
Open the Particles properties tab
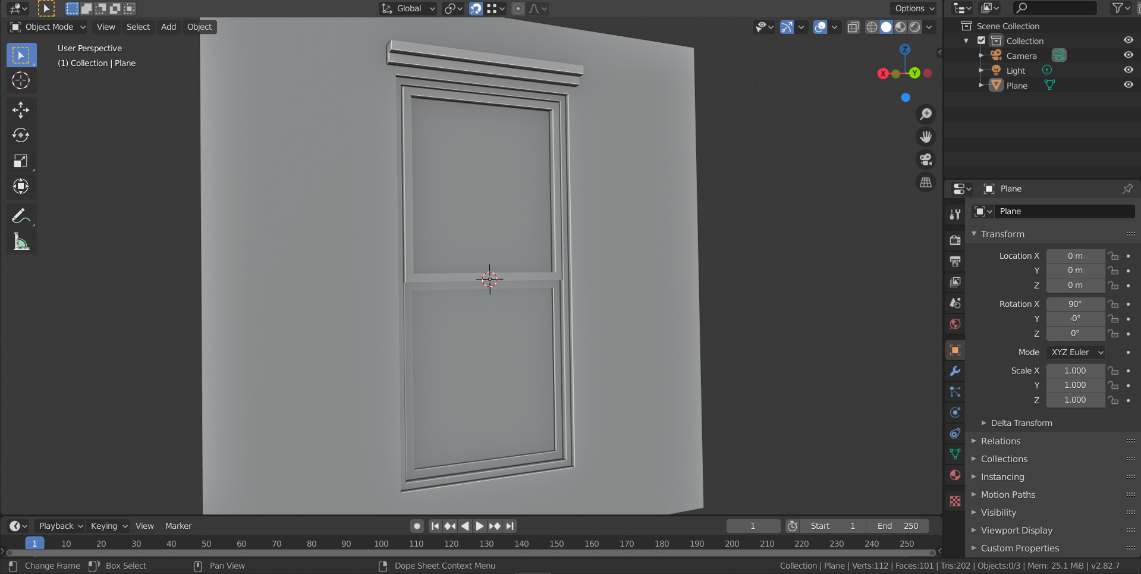coord(955,392)
